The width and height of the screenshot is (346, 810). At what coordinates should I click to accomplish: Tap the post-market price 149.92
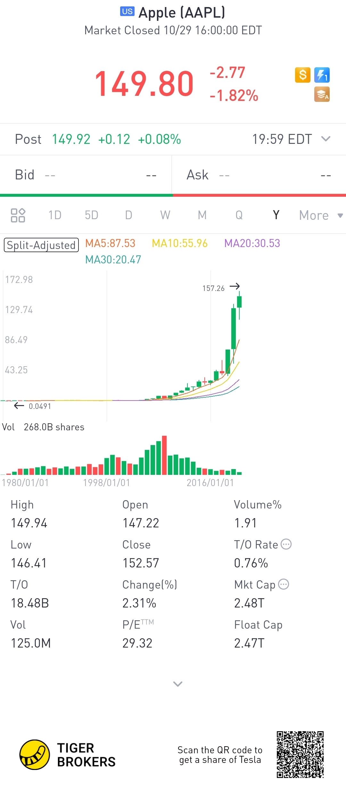(71, 139)
